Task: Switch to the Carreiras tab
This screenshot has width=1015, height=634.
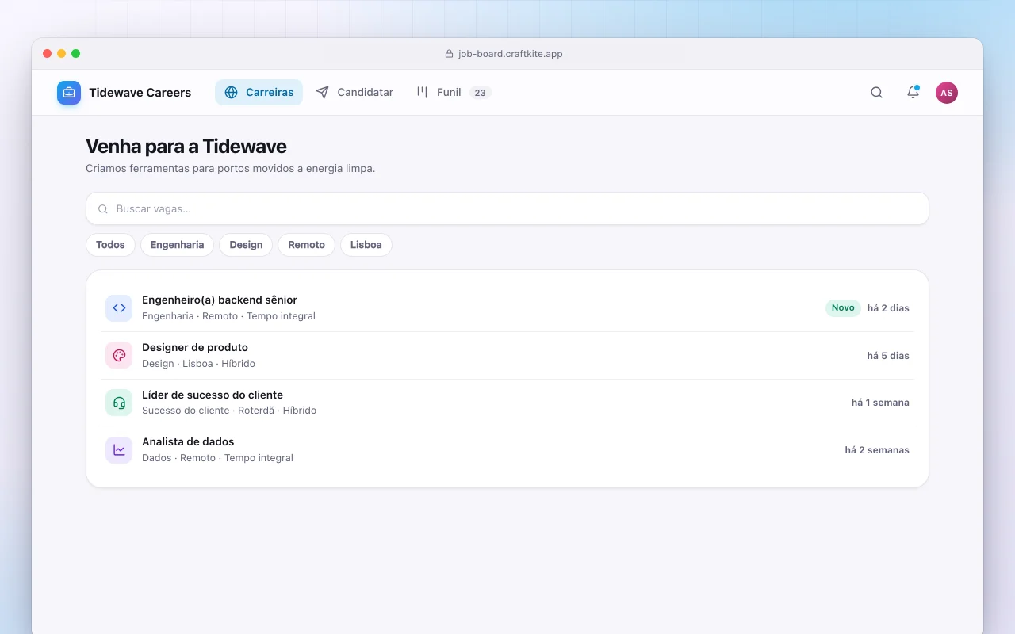Action: [259, 93]
